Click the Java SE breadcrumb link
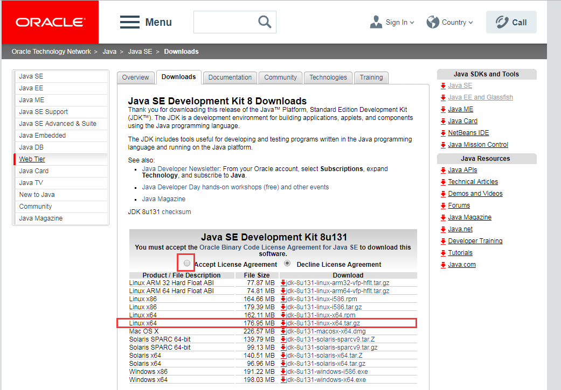This screenshot has width=561, height=390. [140, 52]
